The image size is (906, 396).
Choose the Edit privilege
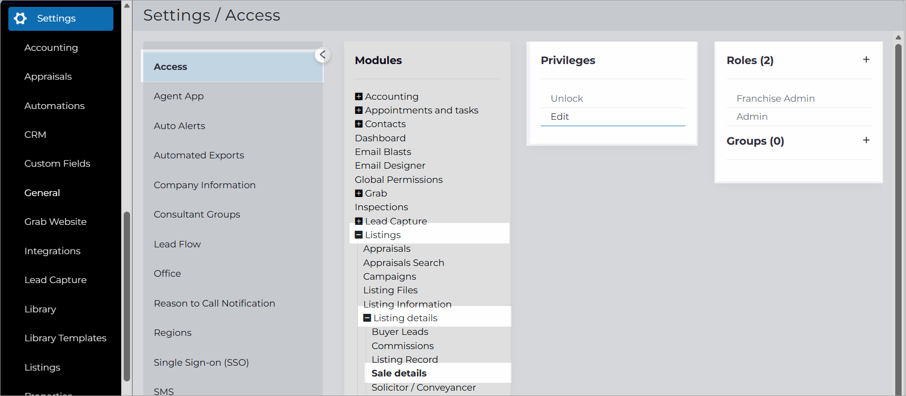[613, 117]
